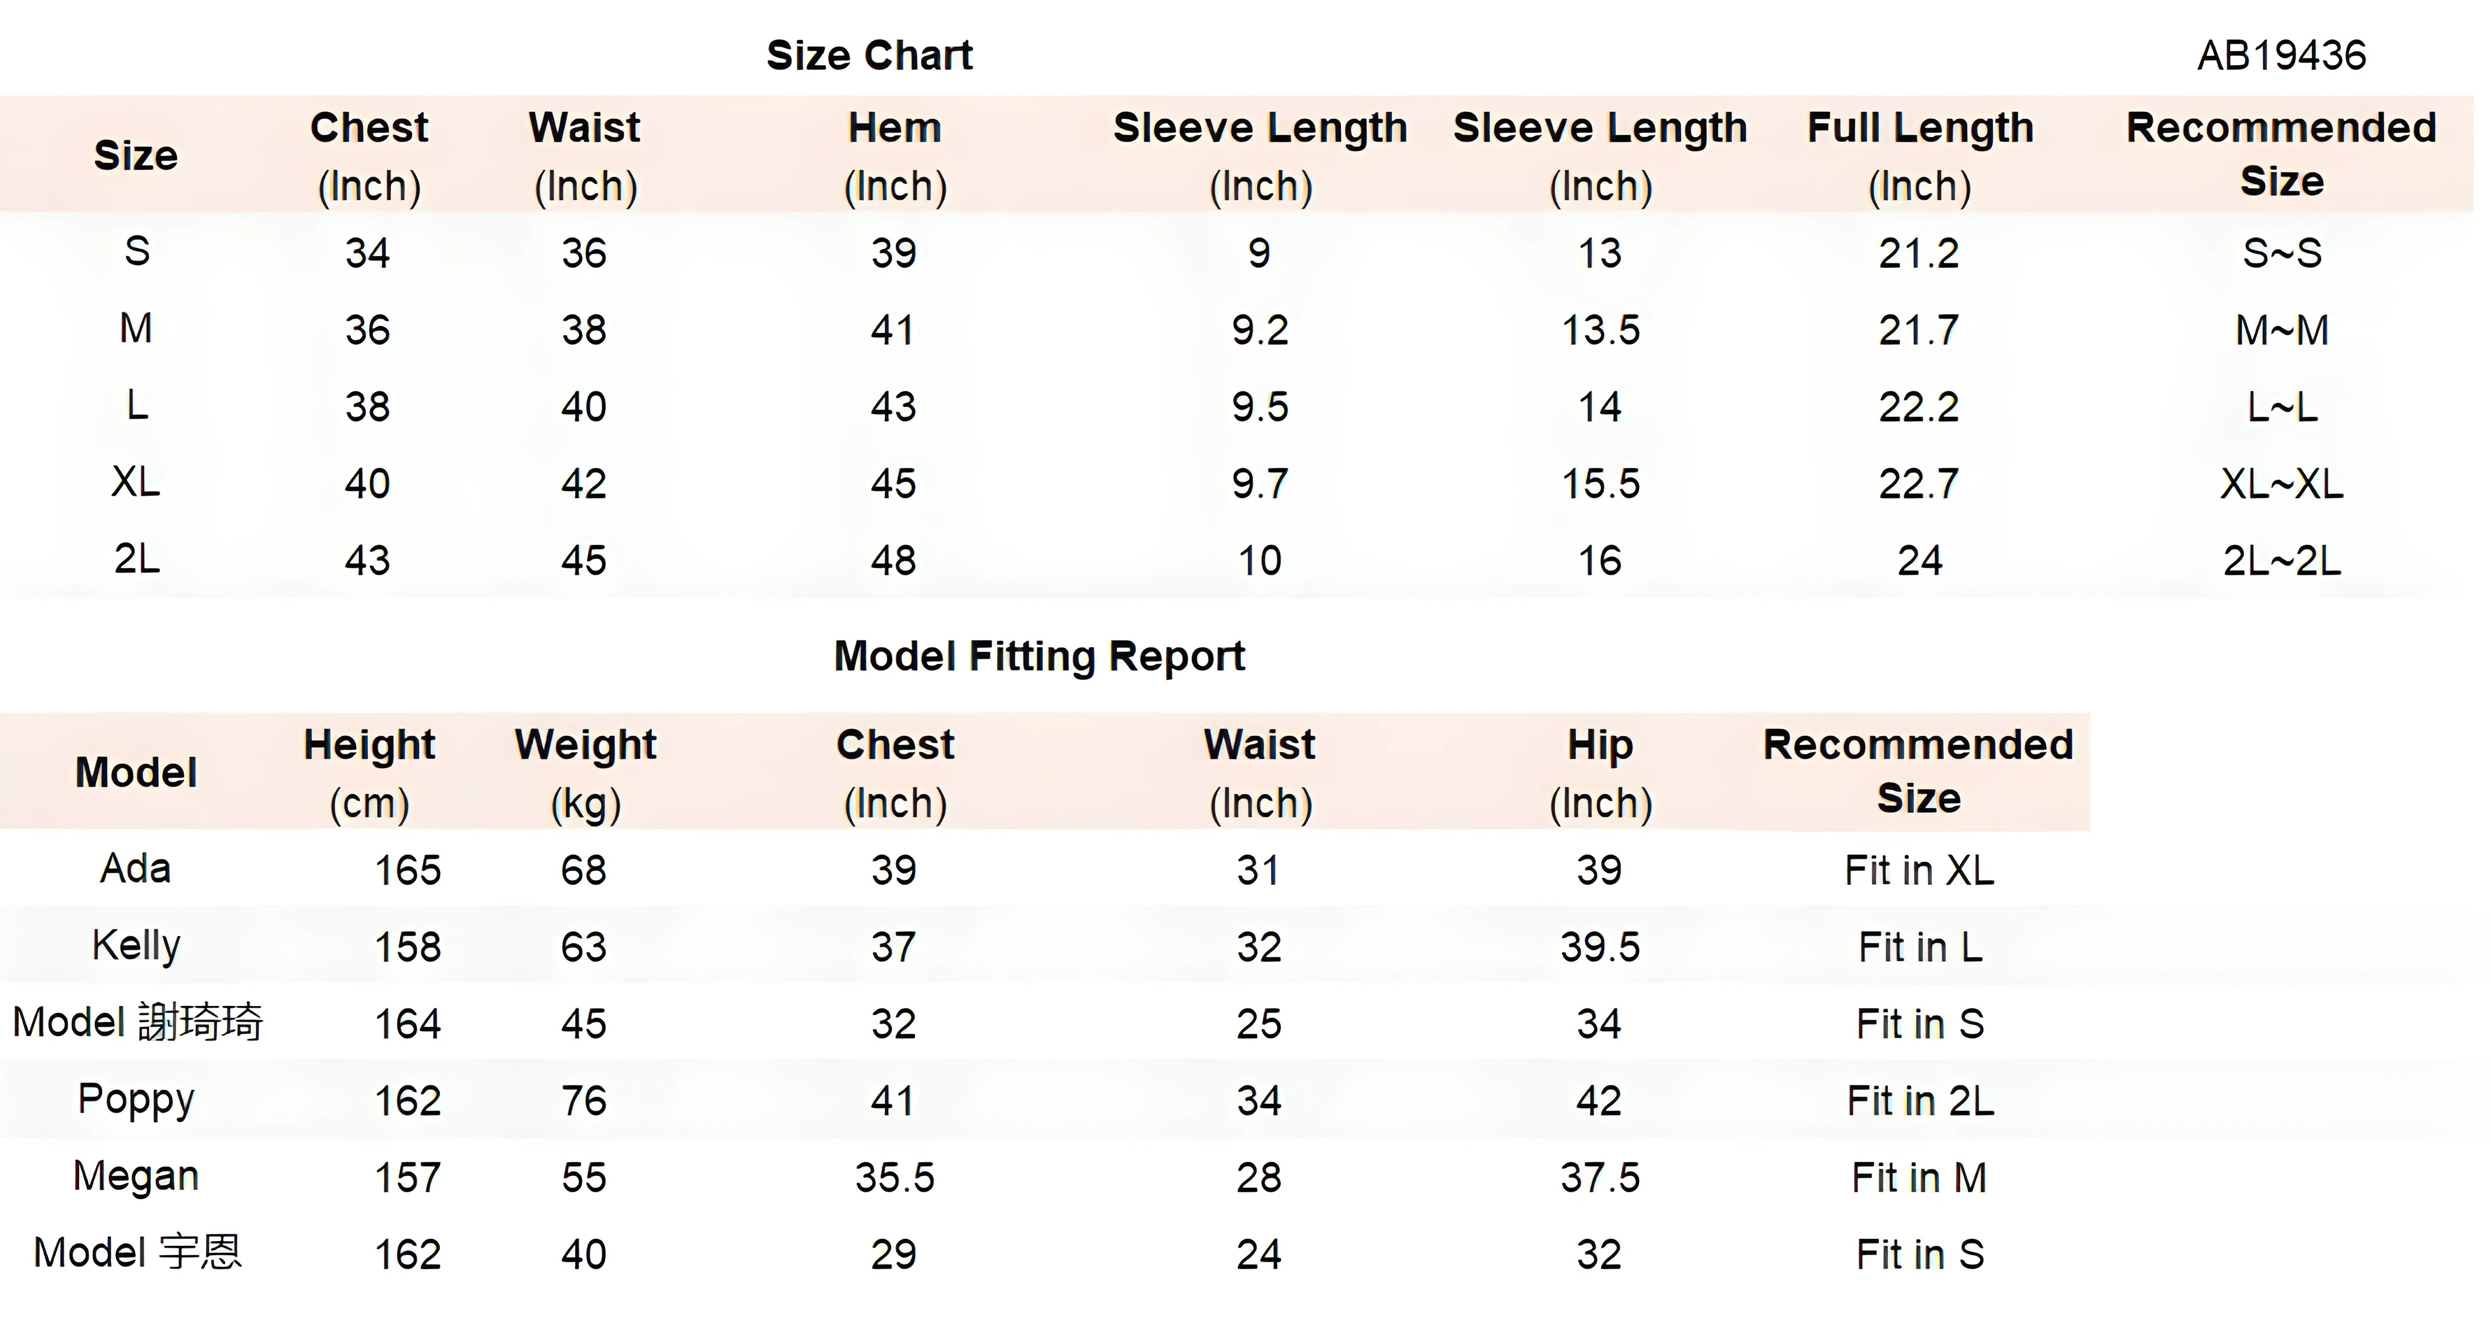The height and width of the screenshot is (1339, 2491).
Task: Click the Hip (Inch) column header
Action: tap(1601, 772)
